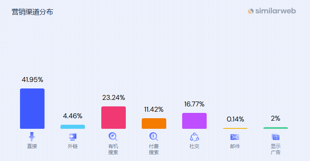Click the purple 16.77% social bar
The image size is (310, 161).
tap(194, 121)
